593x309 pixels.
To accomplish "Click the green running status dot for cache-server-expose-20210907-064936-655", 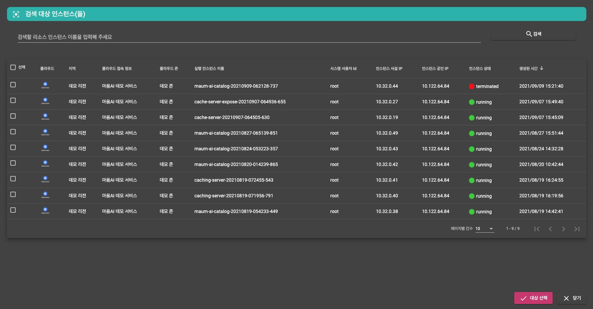I will [472, 102].
